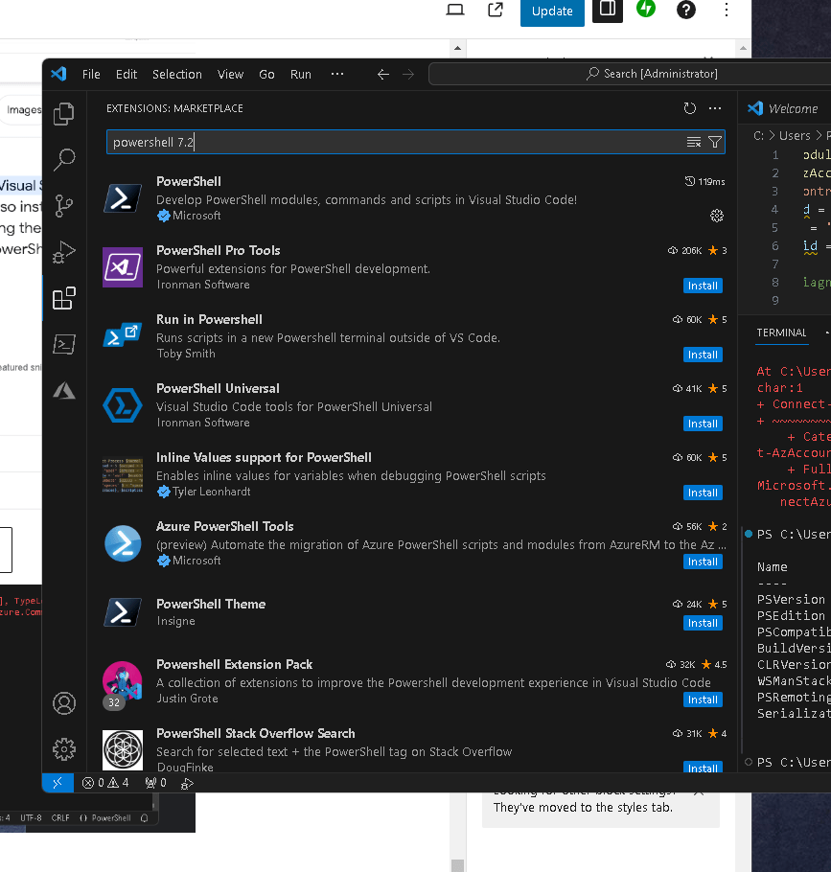This screenshot has height=872, width=831.
Task: Install Inline Values support for PowerShell
Action: coord(703,493)
